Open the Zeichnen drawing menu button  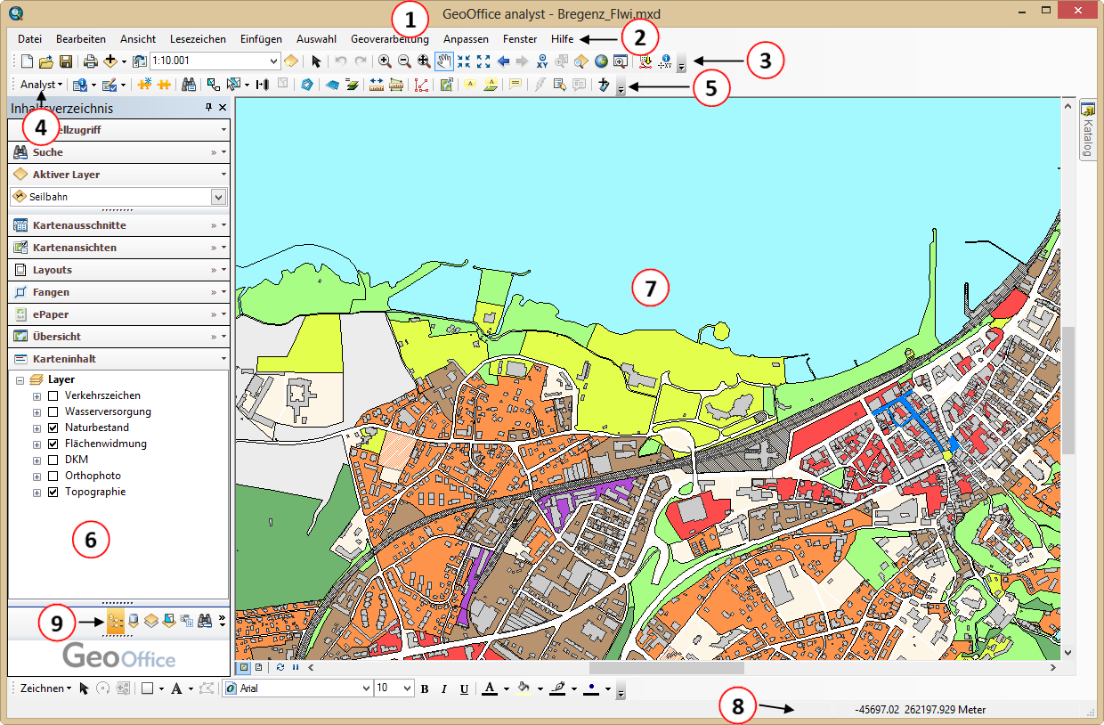[43, 688]
